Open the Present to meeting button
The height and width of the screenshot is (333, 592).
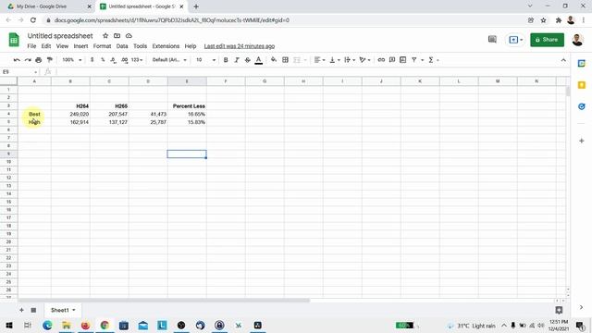515,40
